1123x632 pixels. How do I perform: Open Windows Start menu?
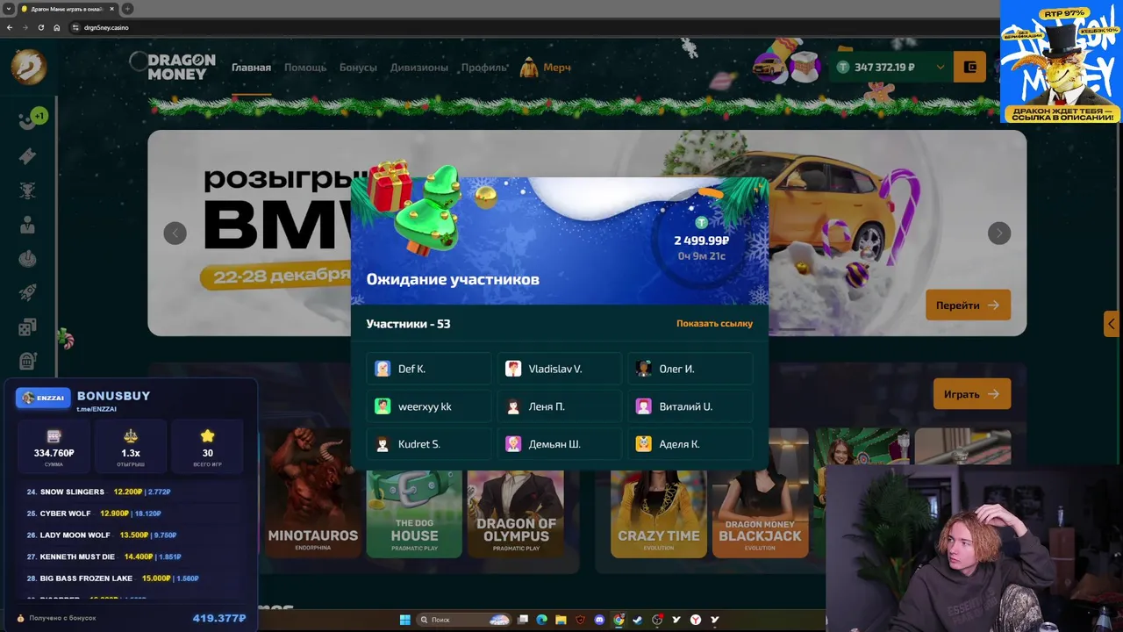404,620
